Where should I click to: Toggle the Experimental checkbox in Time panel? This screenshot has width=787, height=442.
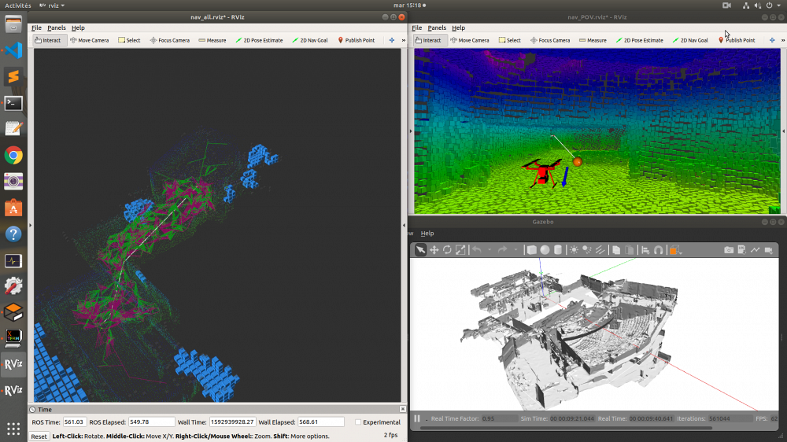358,422
